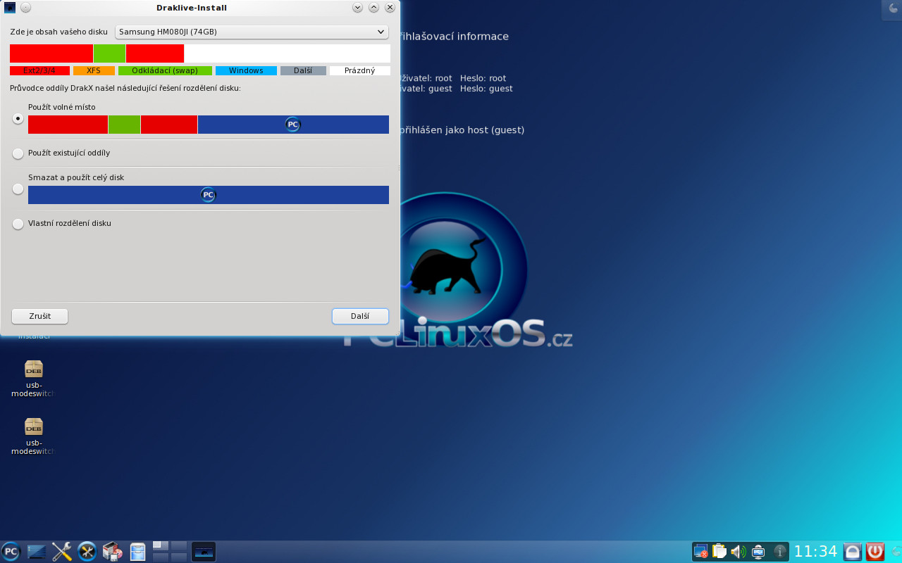
Task: Open the panel toolbox at the taskbar's end
Action: coord(896,552)
